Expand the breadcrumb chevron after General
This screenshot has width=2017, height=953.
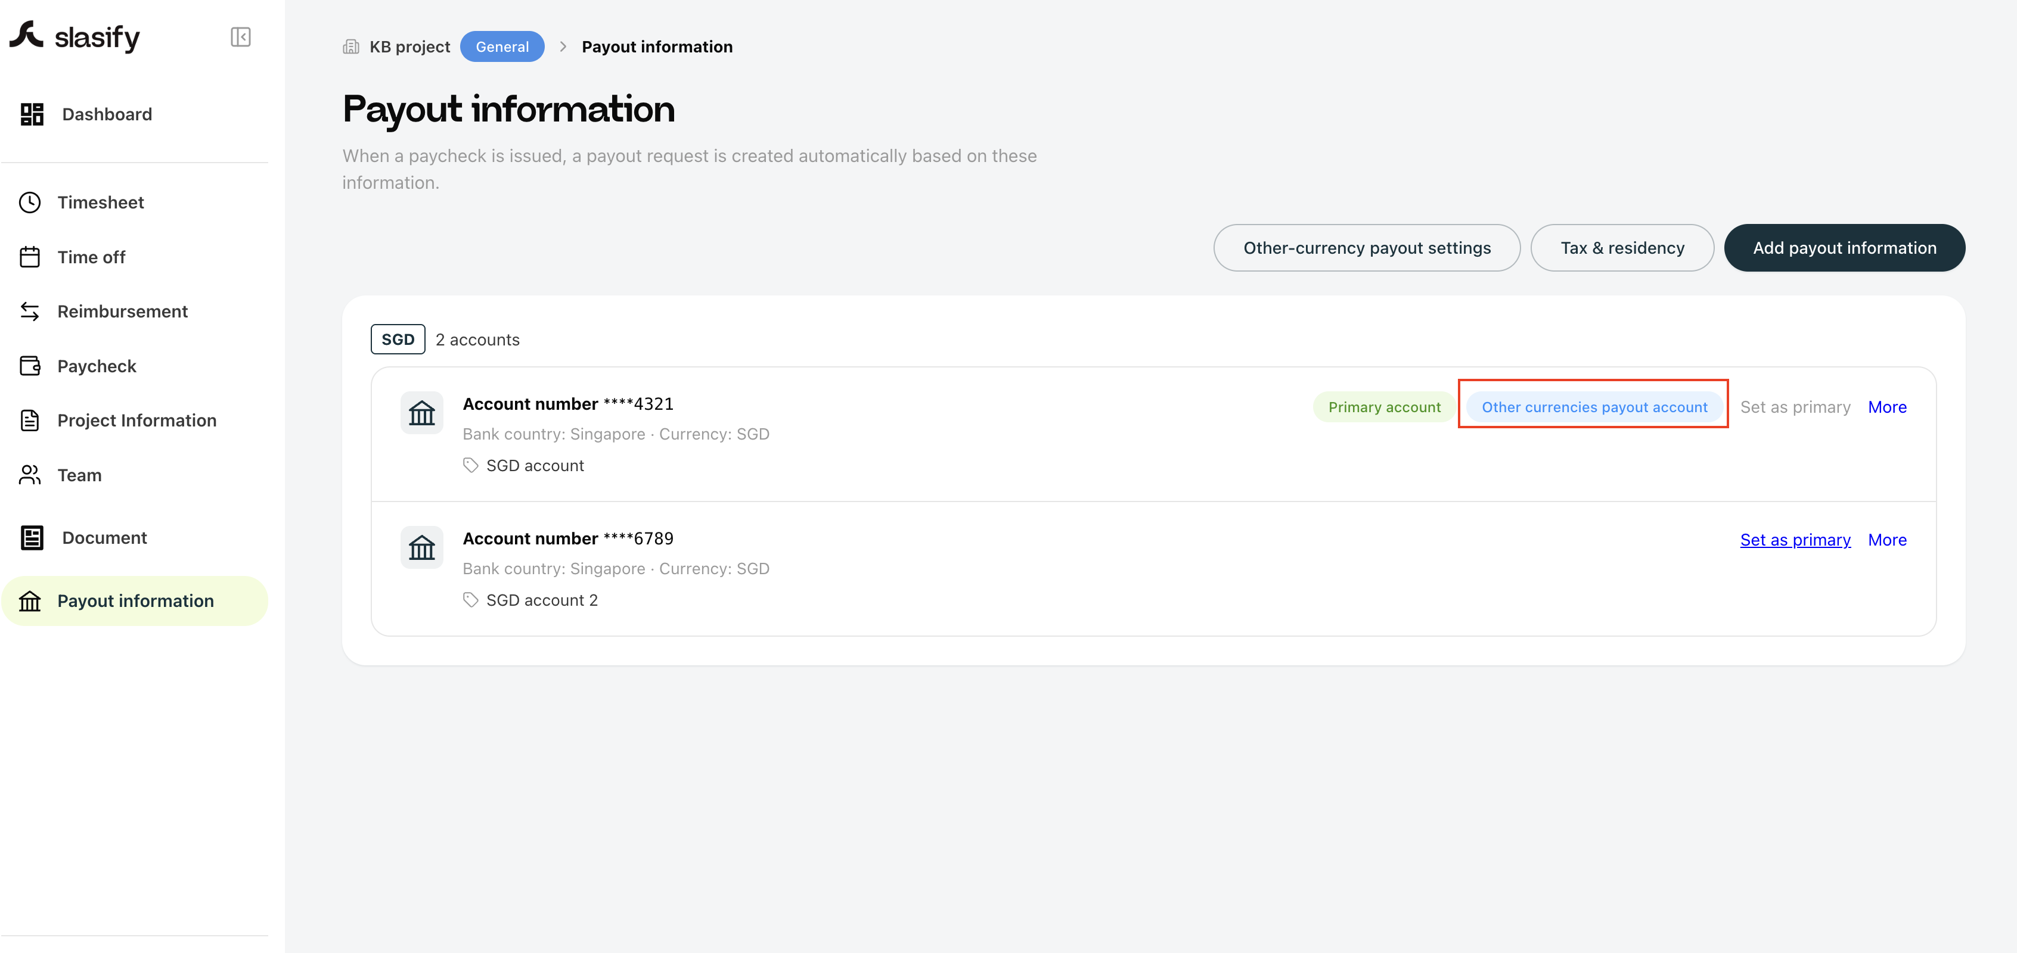563,47
